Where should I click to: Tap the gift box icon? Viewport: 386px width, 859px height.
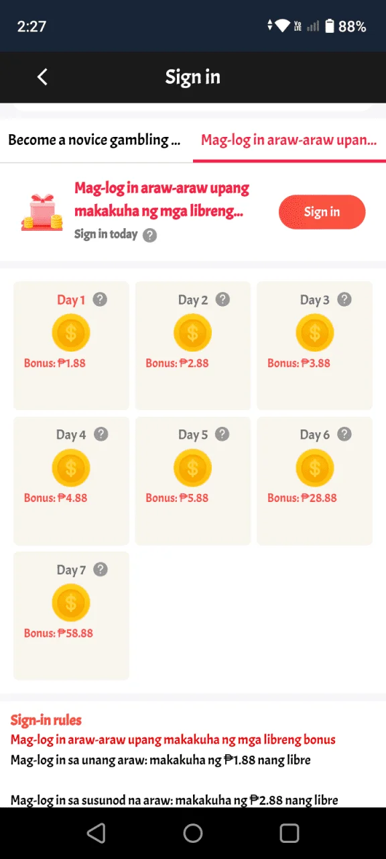coord(42,212)
